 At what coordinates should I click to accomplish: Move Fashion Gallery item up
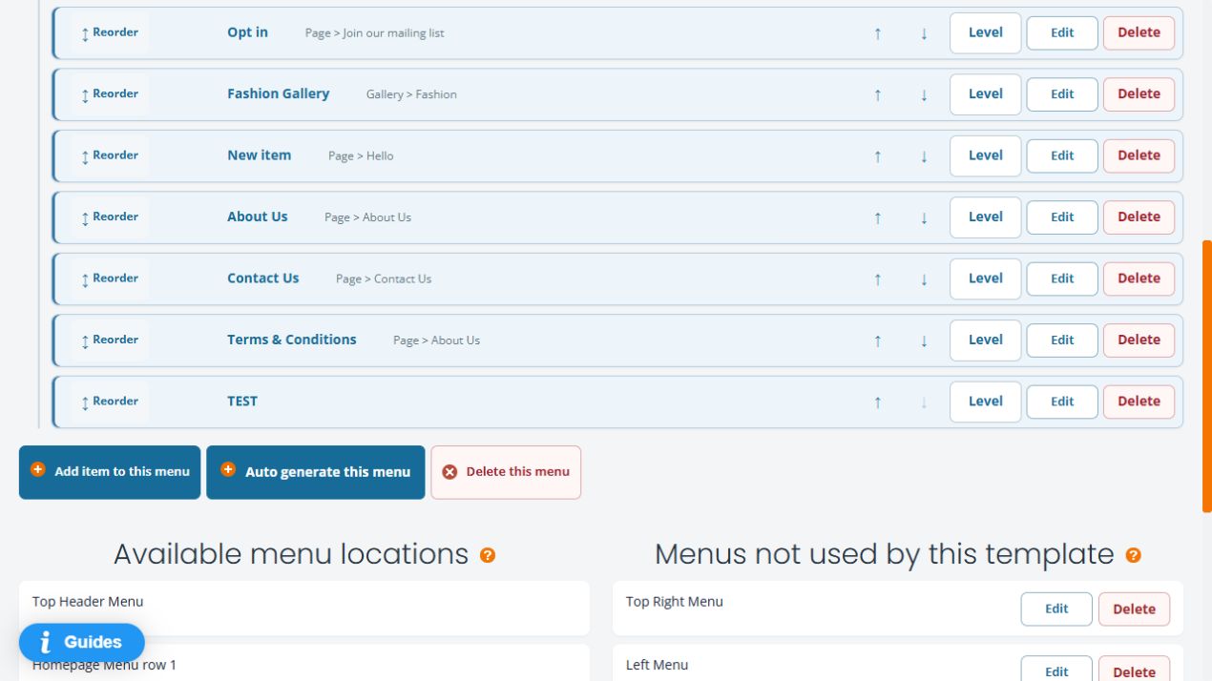(878, 94)
